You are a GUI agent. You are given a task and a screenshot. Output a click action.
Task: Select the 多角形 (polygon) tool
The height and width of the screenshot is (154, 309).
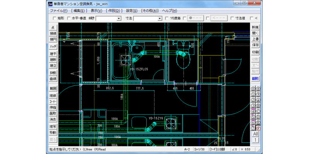53,73
